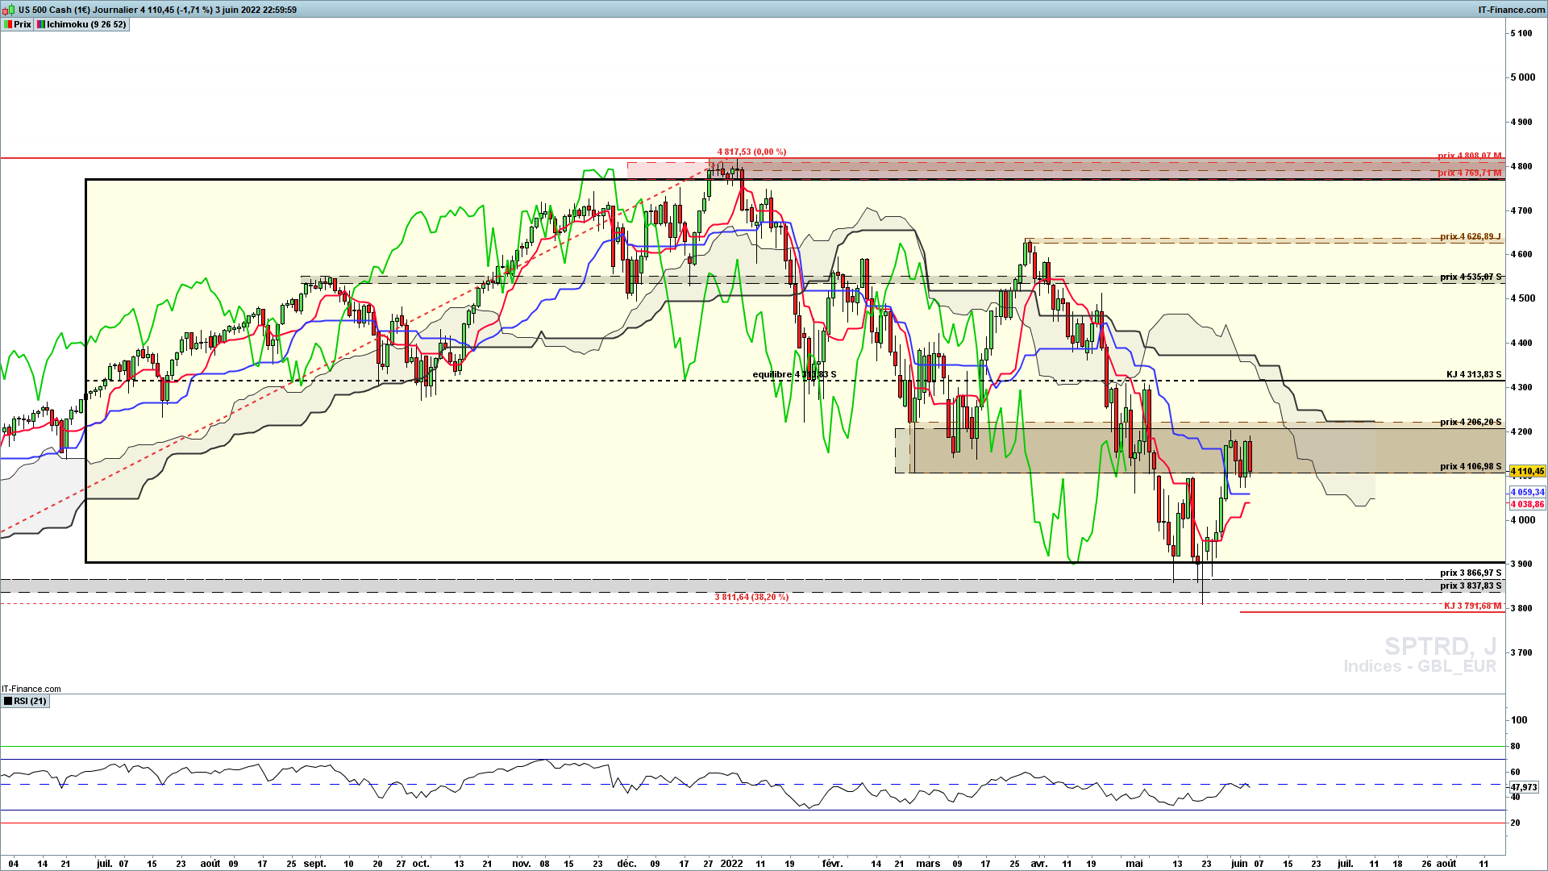Click the 'equilibre' level label on the dotted line

[x=794, y=374]
